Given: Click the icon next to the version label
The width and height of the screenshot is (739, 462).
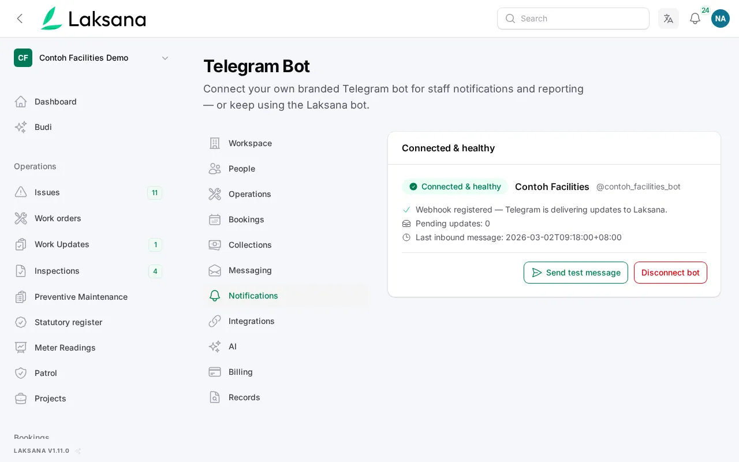Looking at the screenshot, I should 78,451.
